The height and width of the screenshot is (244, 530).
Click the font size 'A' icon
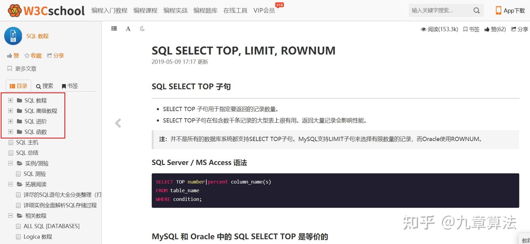click(128, 28)
